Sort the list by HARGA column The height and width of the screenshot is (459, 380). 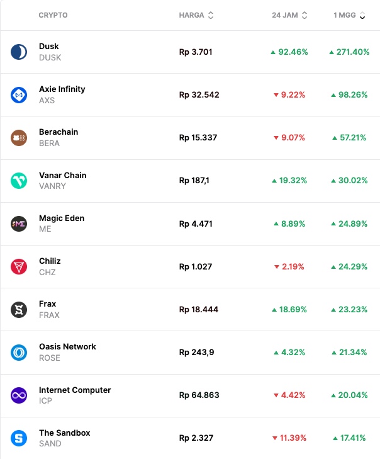pos(196,15)
